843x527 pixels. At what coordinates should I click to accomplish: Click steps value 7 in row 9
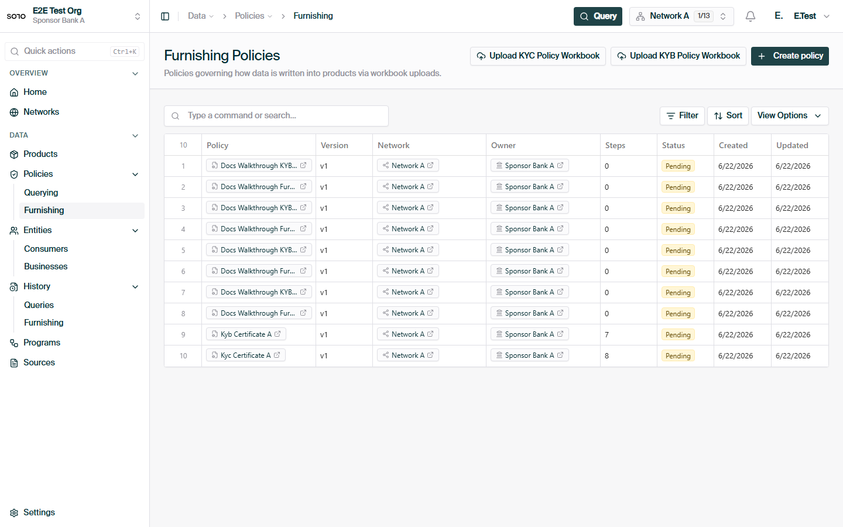606,335
